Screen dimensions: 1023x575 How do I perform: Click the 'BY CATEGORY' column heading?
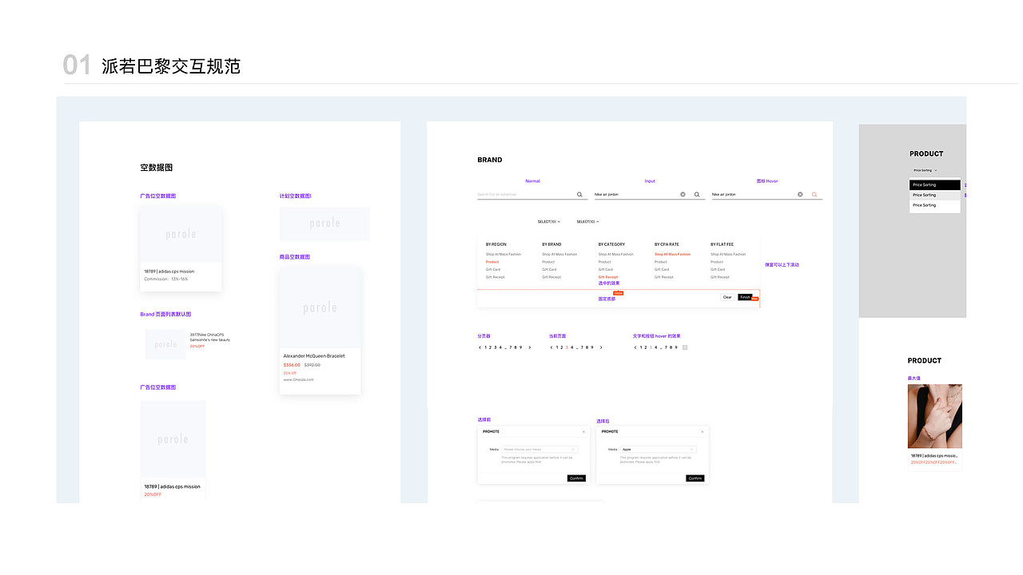pos(611,244)
